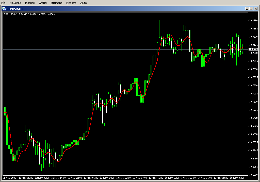Viewport: 260px width, 182px height.
Task: Click the 1.66810 price scale label
Action: coord(254,102)
